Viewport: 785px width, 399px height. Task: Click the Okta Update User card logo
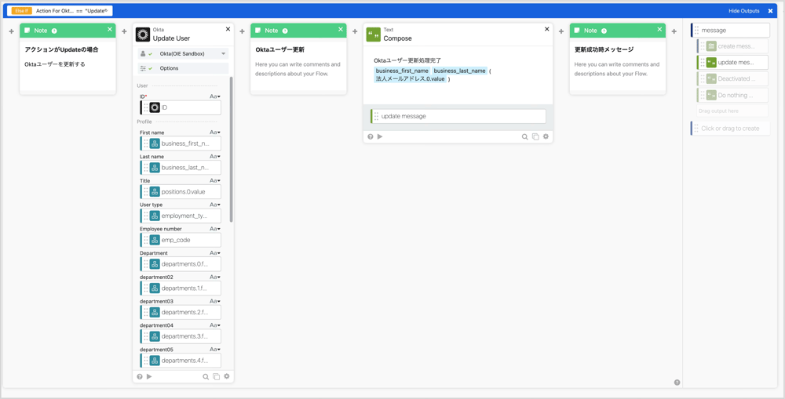(x=143, y=34)
